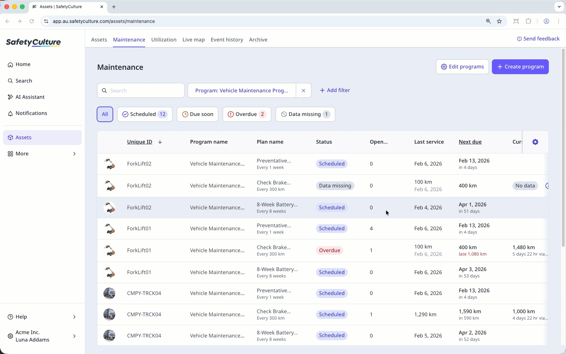Screen dimensions: 566x354
Task: Select Assets in the sidebar
Action: 42,138
